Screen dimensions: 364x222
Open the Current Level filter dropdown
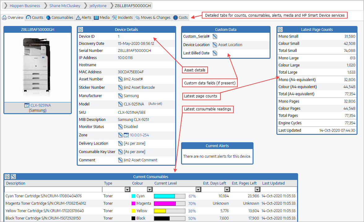tap(198, 190)
